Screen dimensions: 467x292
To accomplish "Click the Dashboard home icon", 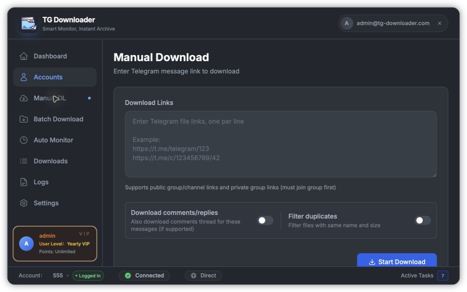I will [24, 56].
